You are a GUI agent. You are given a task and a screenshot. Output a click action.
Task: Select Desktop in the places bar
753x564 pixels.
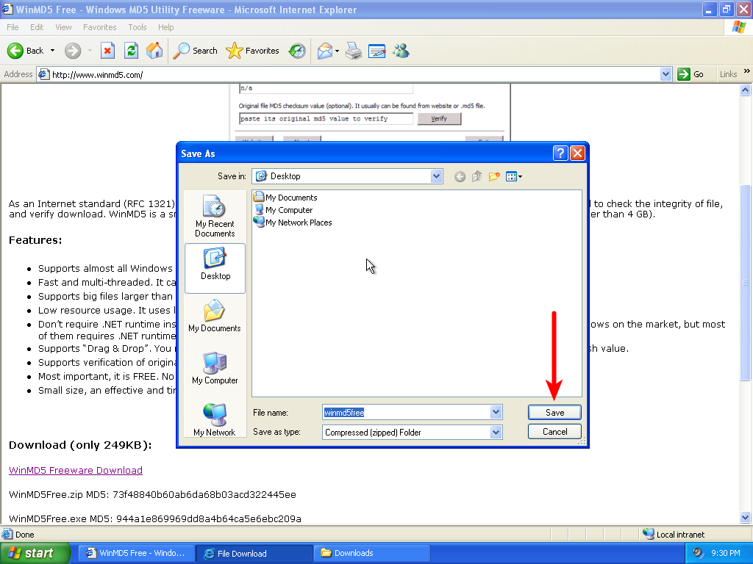(215, 267)
